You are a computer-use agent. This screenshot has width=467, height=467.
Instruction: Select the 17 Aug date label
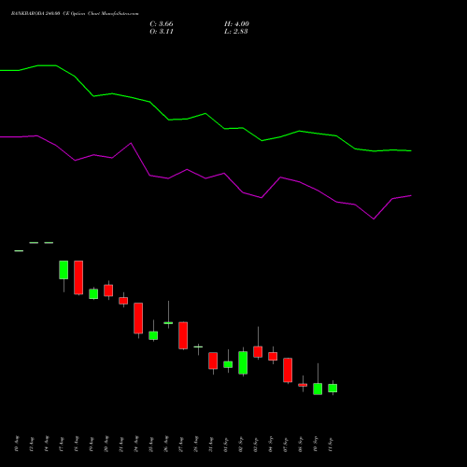[x=62, y=445]
